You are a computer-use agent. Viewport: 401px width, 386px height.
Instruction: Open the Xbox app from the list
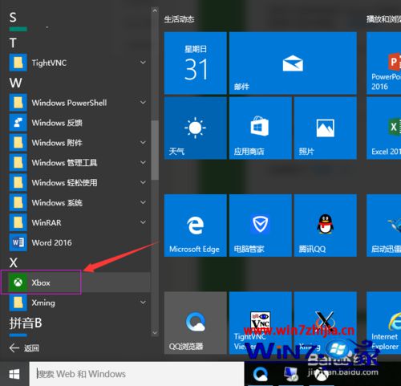coord(75,282)
